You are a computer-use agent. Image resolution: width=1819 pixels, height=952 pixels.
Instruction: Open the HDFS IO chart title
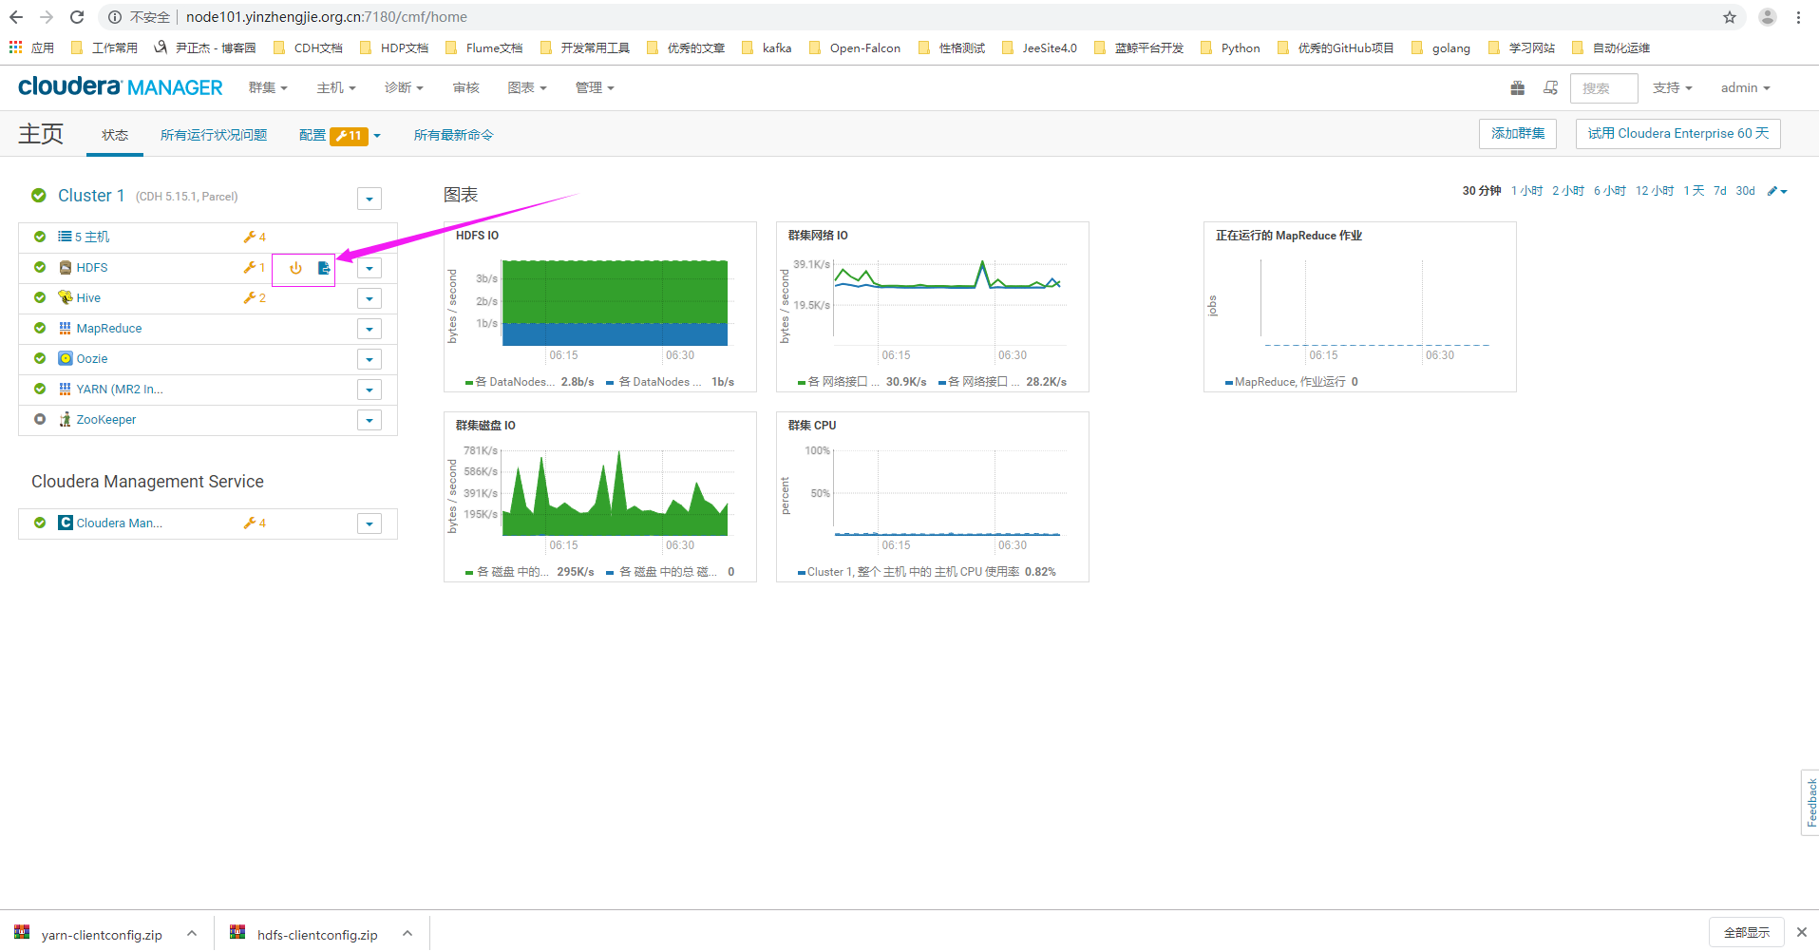point(477,236)
